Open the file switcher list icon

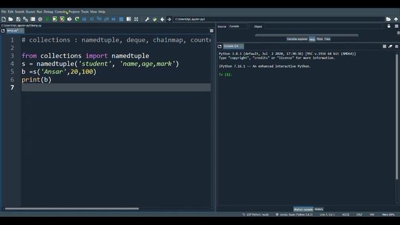[x=33, y=19]
